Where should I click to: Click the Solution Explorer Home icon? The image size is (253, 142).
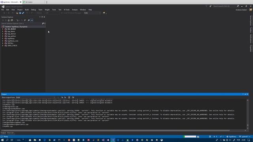click(x=9, y=20)
